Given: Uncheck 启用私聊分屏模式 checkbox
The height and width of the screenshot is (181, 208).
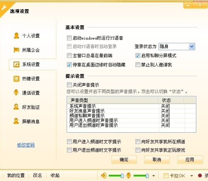Looking at the screenshot, I should tap(138, 55).
